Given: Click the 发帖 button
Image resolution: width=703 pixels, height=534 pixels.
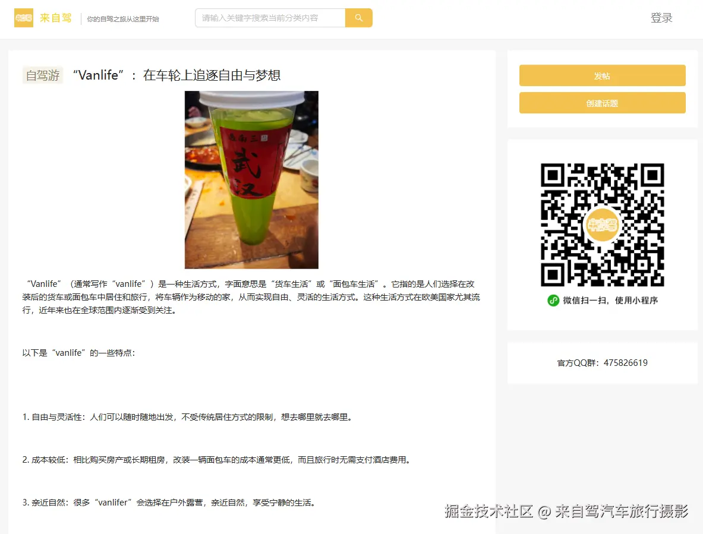Looking at the screenshot, I should pyautogui.click(x=602, y=75).
